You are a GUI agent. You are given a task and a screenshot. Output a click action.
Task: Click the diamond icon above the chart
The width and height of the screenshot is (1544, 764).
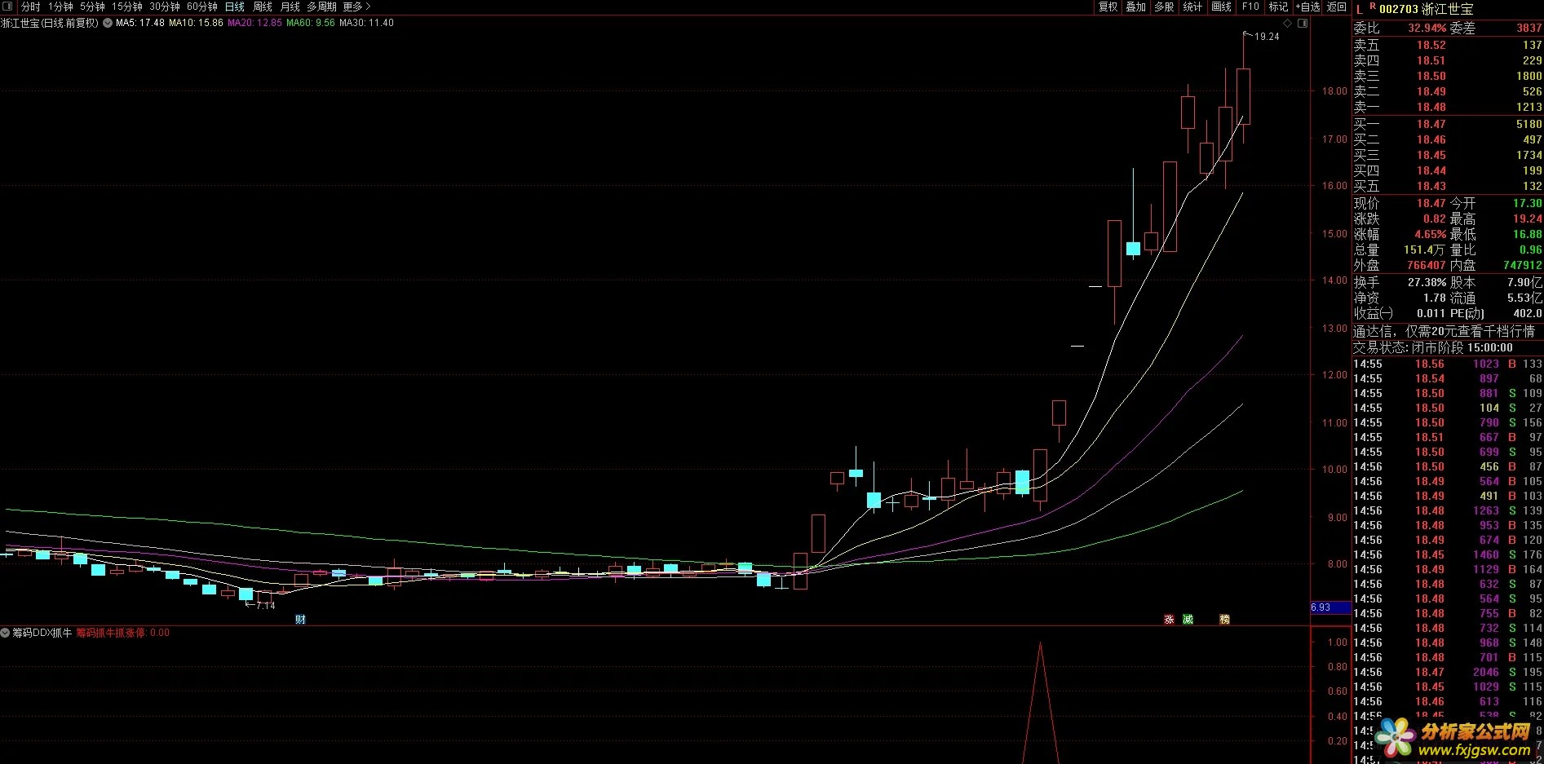(x=1288, y=24)
